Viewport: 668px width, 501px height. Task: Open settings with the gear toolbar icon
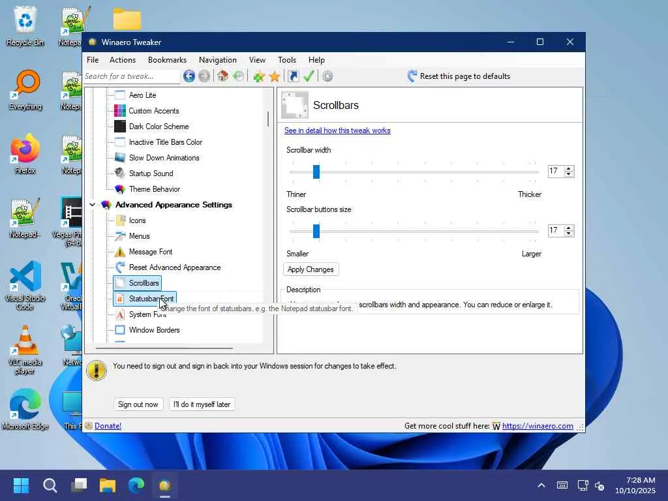click(x=327, y=76)
